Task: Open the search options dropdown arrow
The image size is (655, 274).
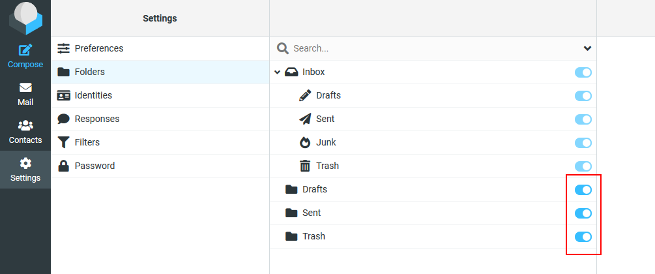Action: pos(587,48)
